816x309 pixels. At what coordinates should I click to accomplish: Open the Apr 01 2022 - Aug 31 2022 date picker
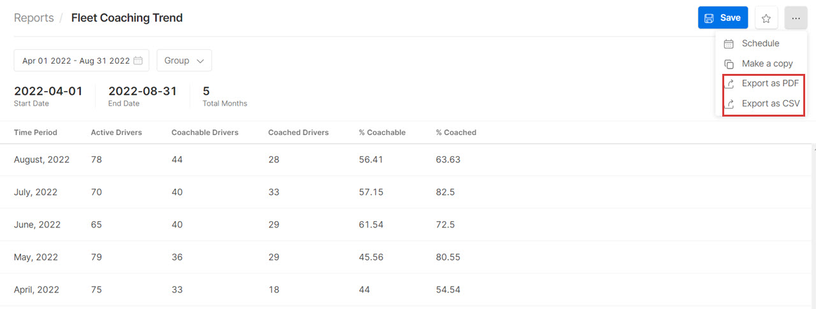pos(82,61)
